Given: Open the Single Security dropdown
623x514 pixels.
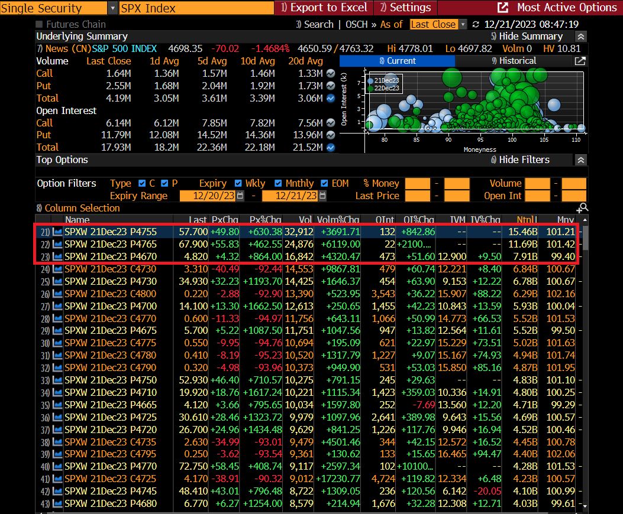Looking at the screenshot, I should click(x=112, y=8).
